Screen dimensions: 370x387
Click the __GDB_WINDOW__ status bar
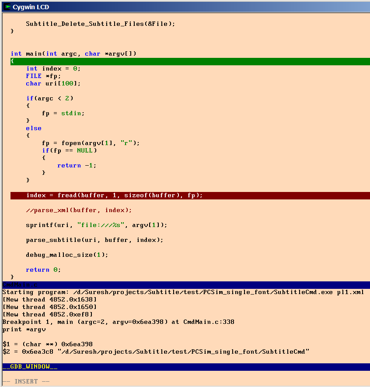186,367
